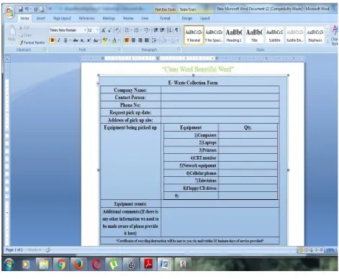
Task: Click the Justify alignment icon
Action: click(147, 40)
